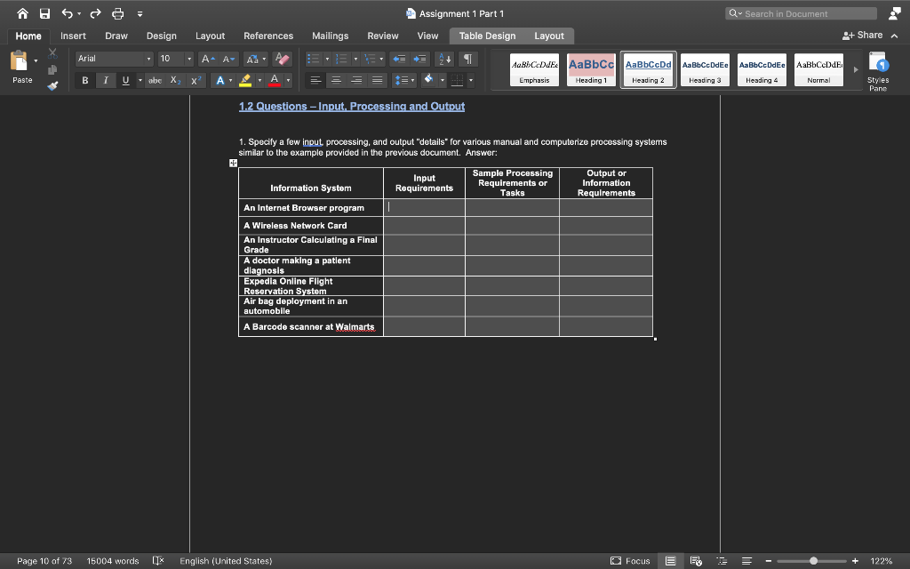Viewport: 910px width, 569px height.
Task: Switch to the Table Design tab
Action: tap(486, 36)
